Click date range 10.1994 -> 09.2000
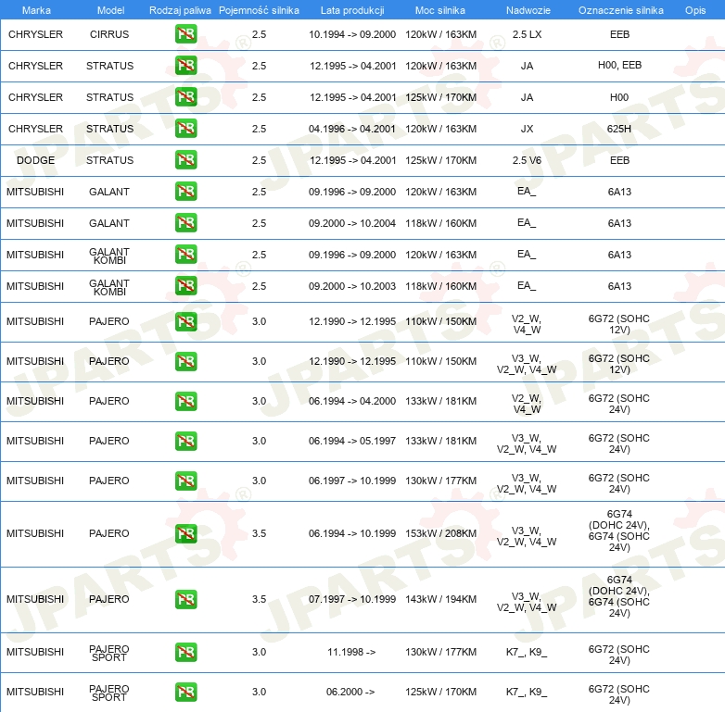Image resolution: width=725 pixels, height=712 pixels. (352, 34)
